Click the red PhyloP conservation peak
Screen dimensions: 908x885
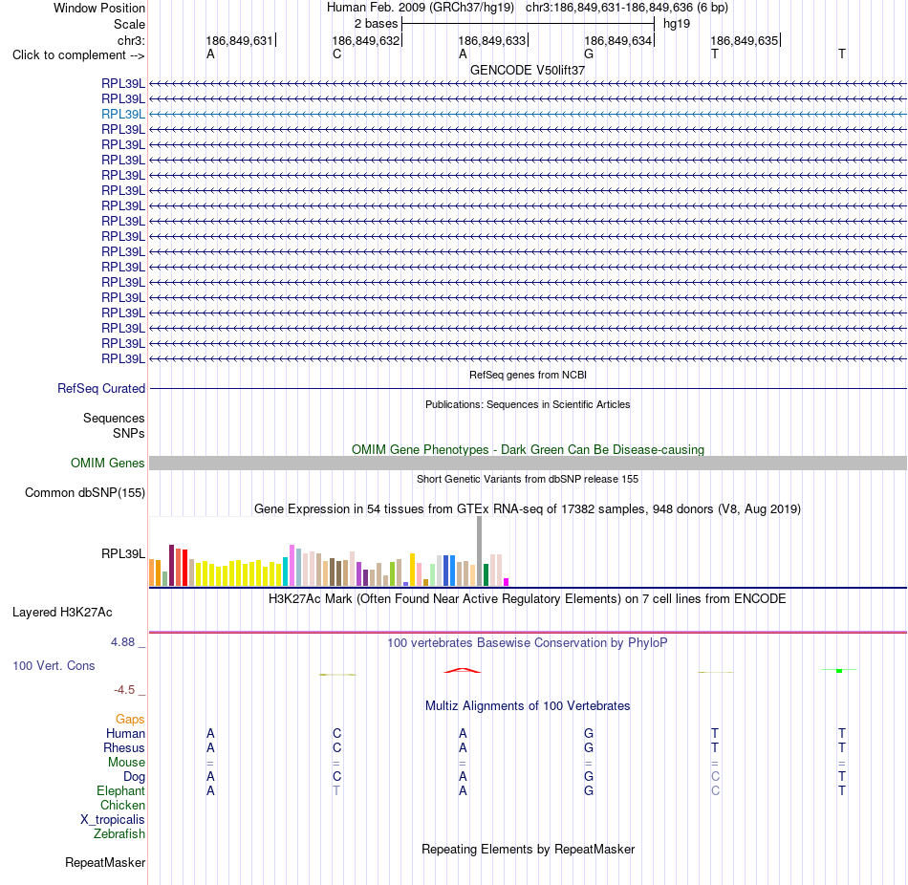[x=462, y=670]
